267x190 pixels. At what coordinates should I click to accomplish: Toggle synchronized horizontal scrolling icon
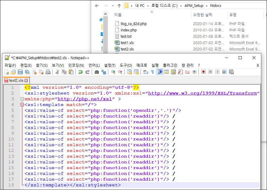point(136,72)
